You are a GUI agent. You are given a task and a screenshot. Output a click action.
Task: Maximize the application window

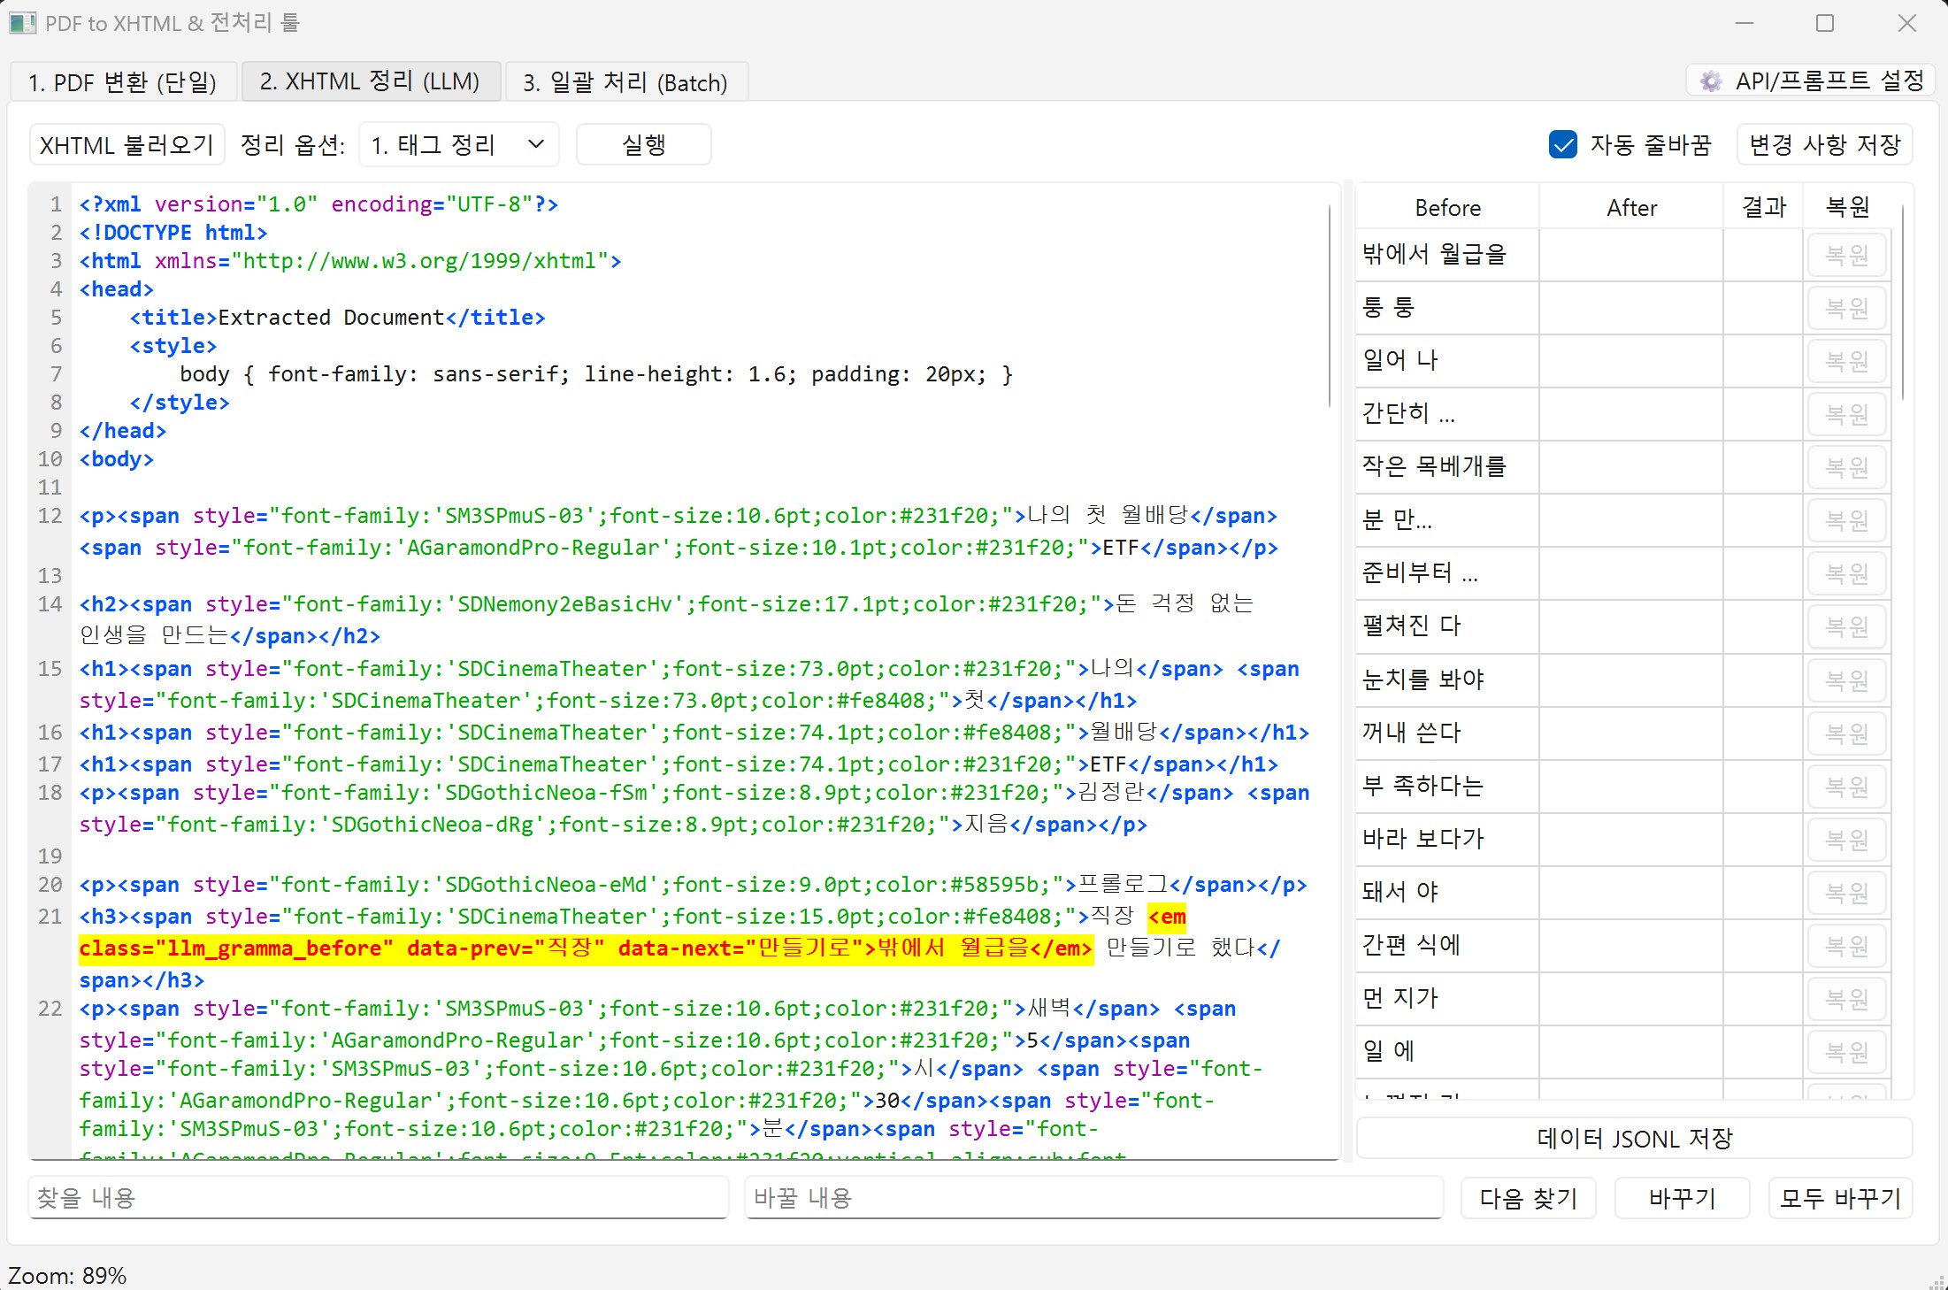click(x=1824, y=23)
